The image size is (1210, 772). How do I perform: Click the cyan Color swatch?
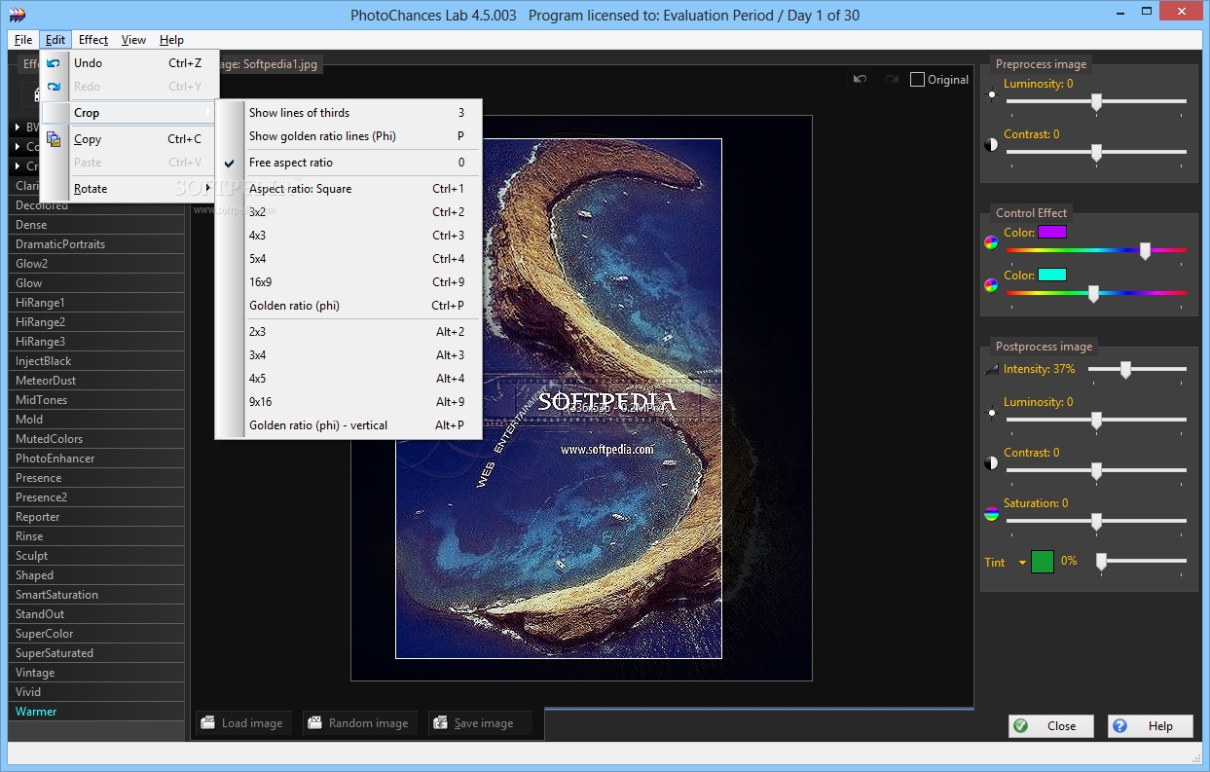(x=1052, y=275)
